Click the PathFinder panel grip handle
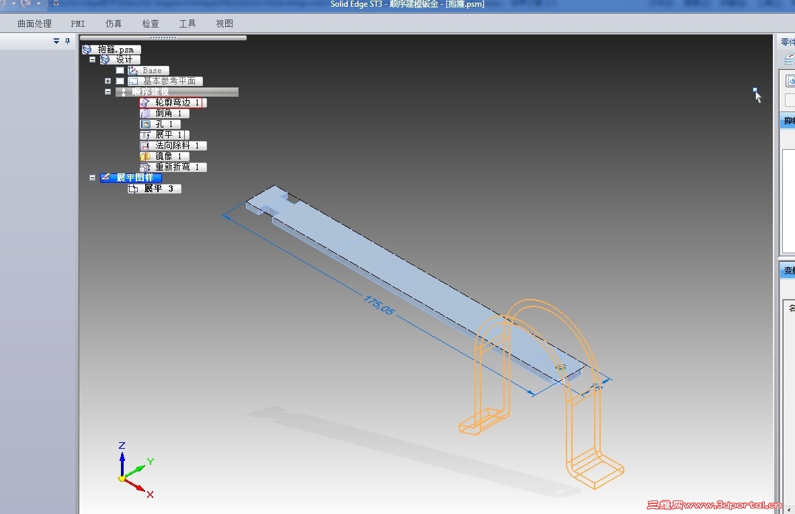The height and width of the screenshot is (514, 795). click(x=163, y=38)
